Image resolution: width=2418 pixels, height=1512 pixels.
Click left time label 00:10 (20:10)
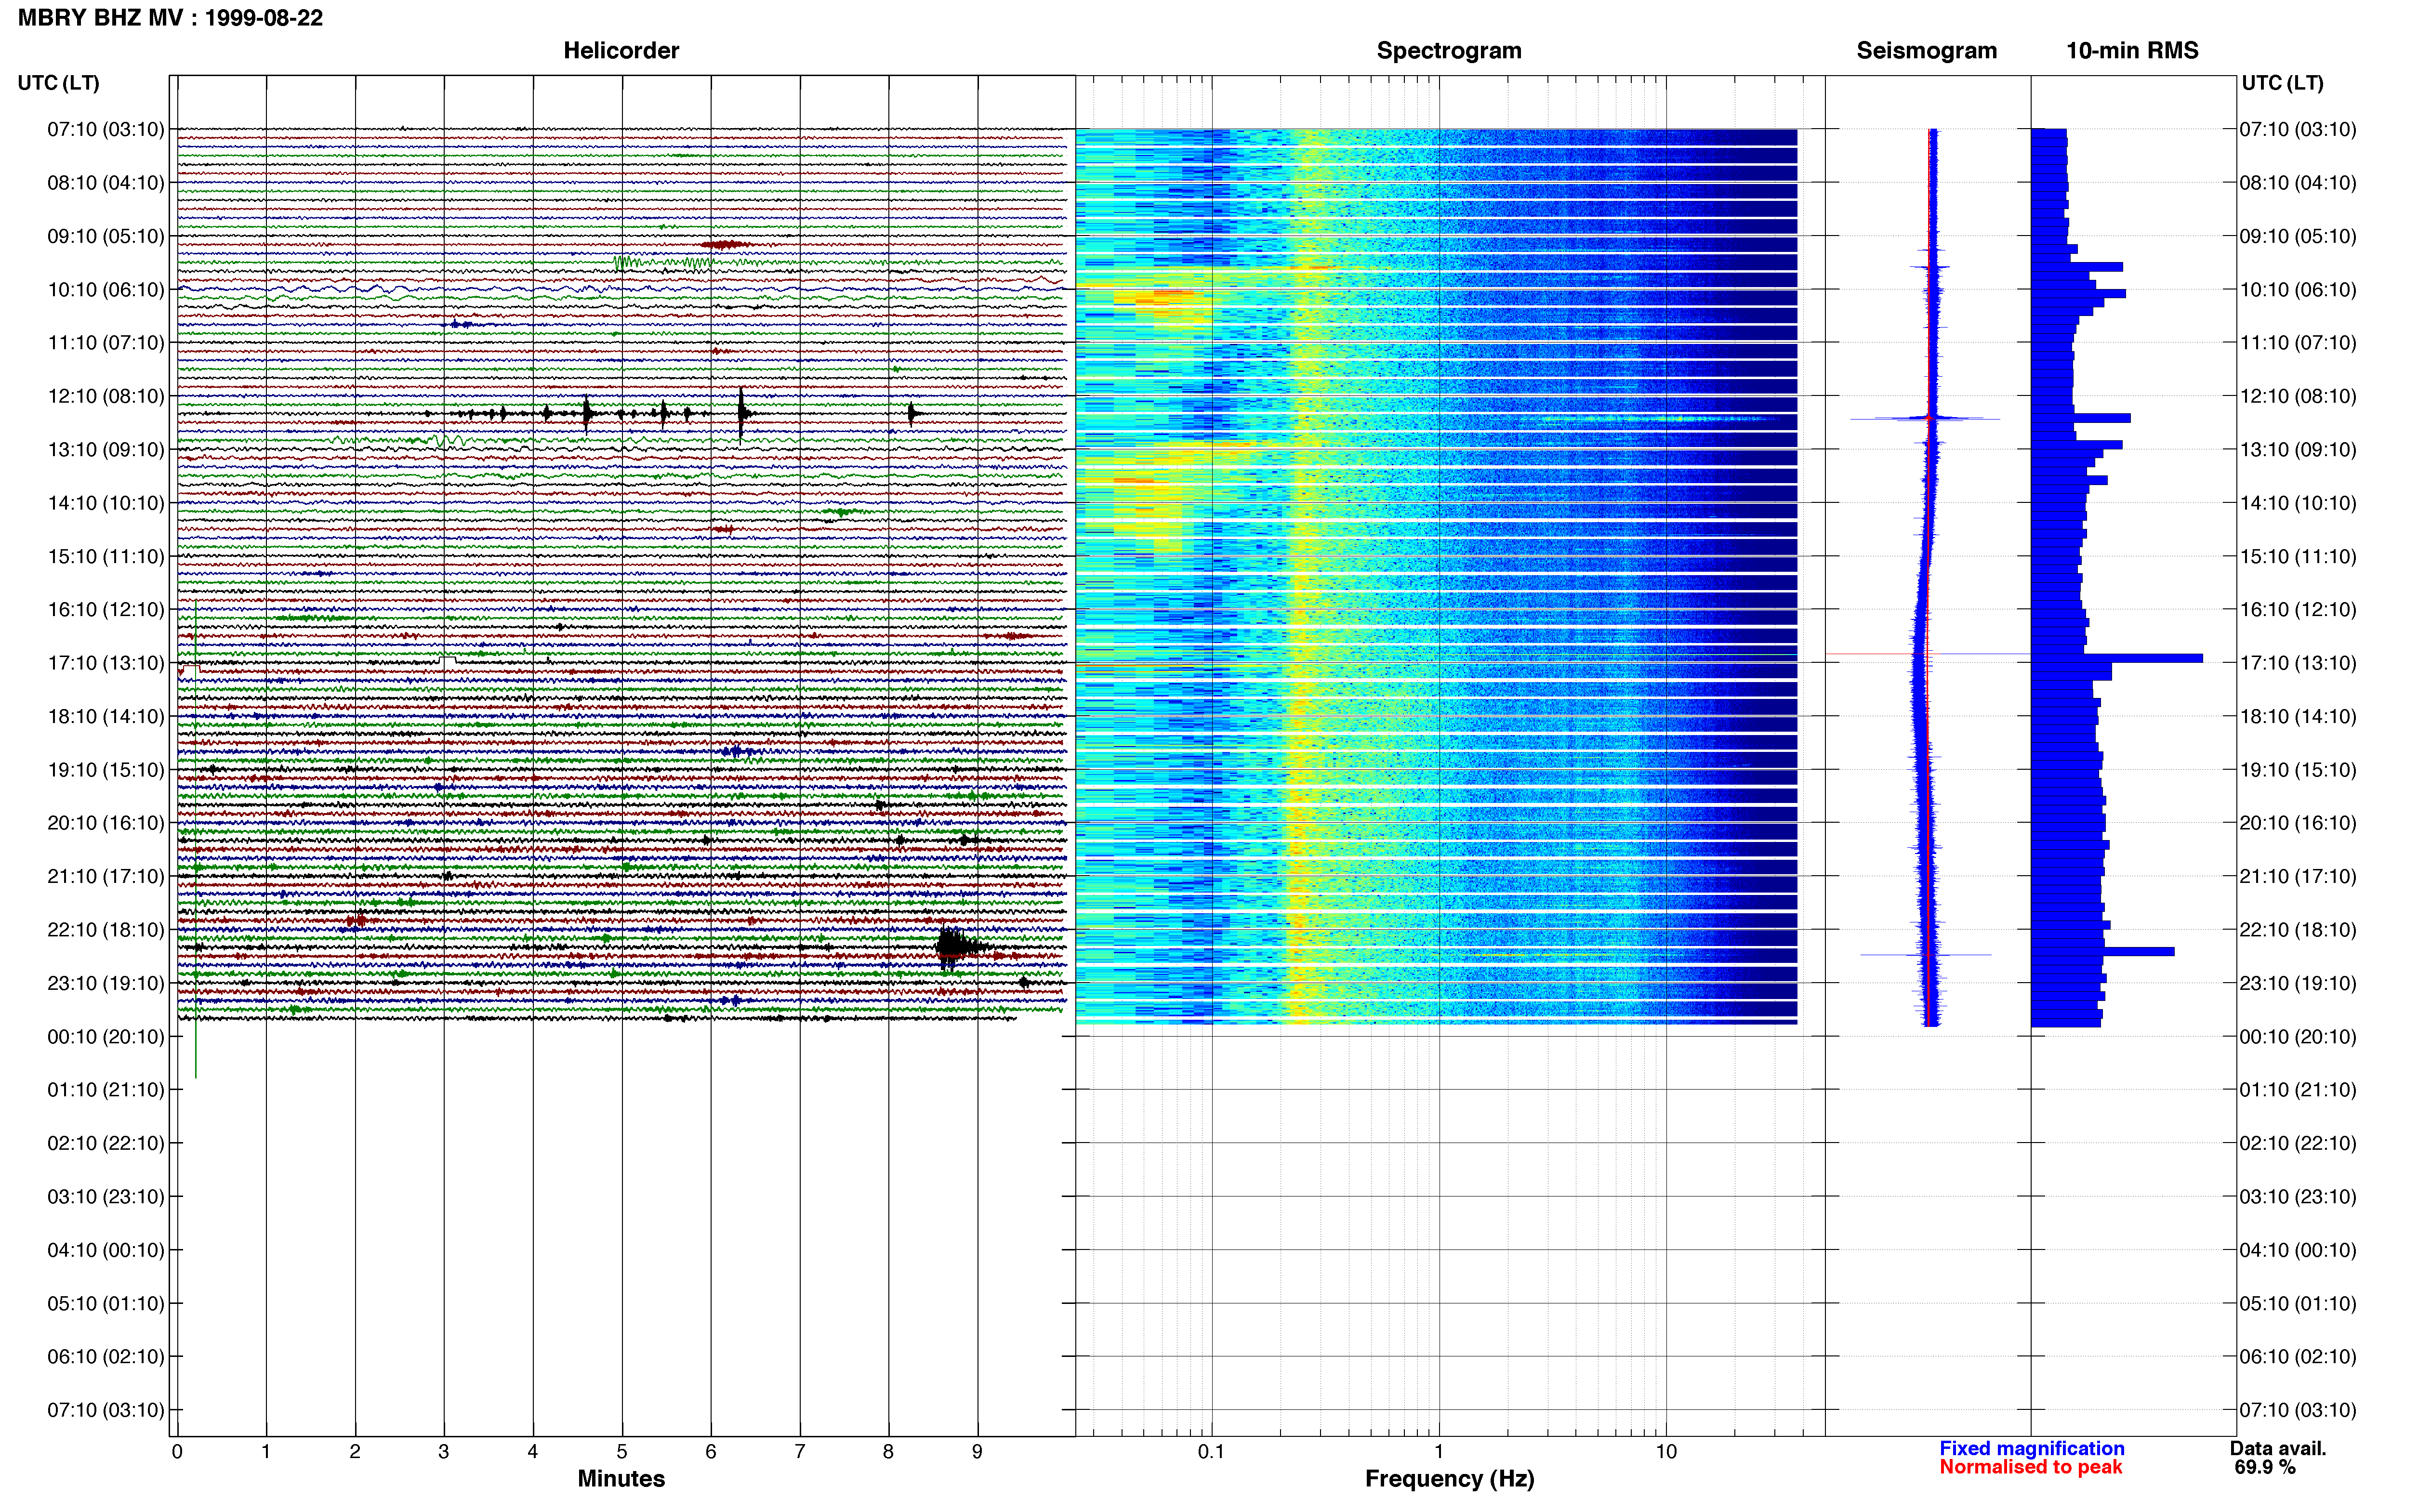[106, 1037]
